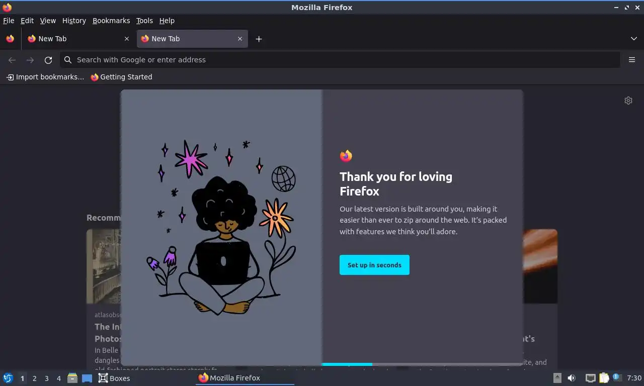Screen dimensions: 644x386
Task: Click the blue show desktop icon
Action: 87,378
